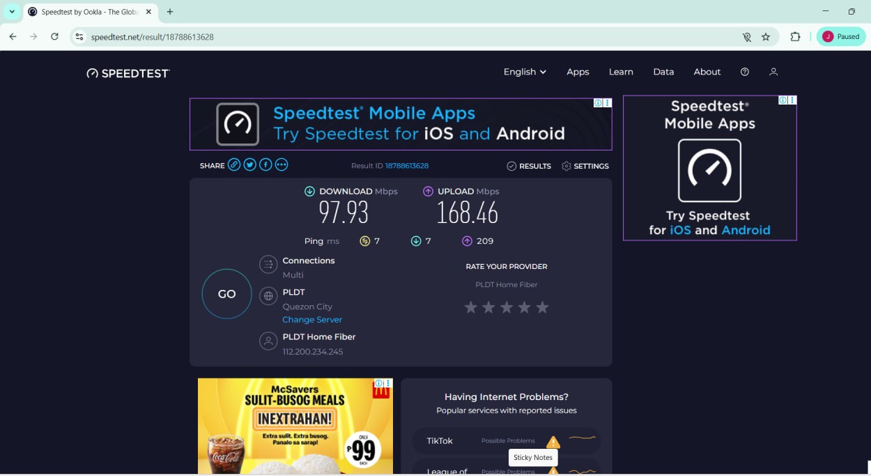
Task: Open the Learn menu
Action: pos(621,72)
